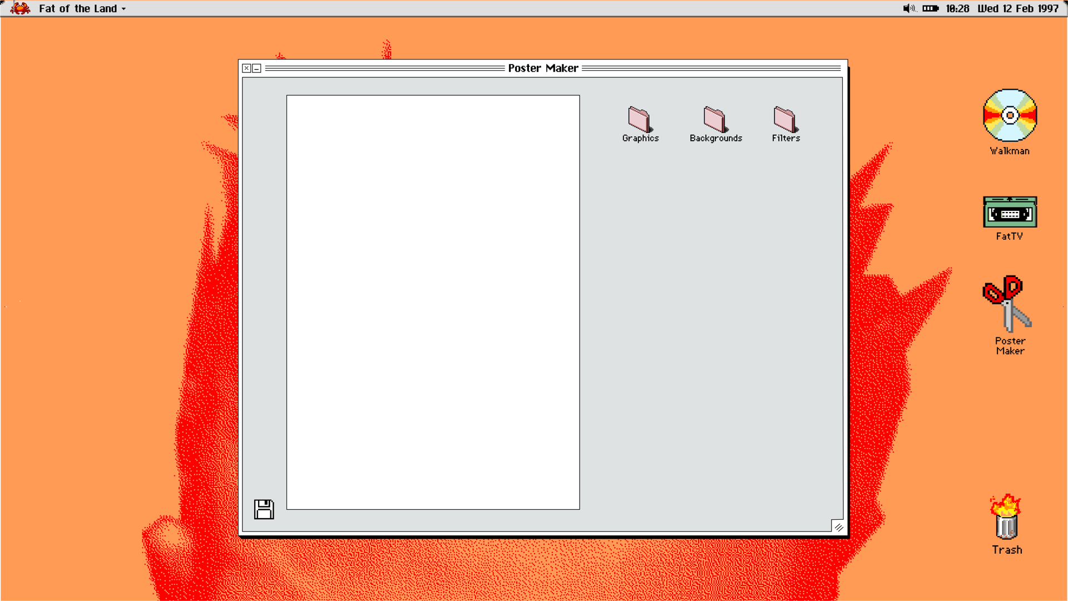Select the Poster Maker scissors desktop icon
The image size is (1068, 601).
(1007, 304)
